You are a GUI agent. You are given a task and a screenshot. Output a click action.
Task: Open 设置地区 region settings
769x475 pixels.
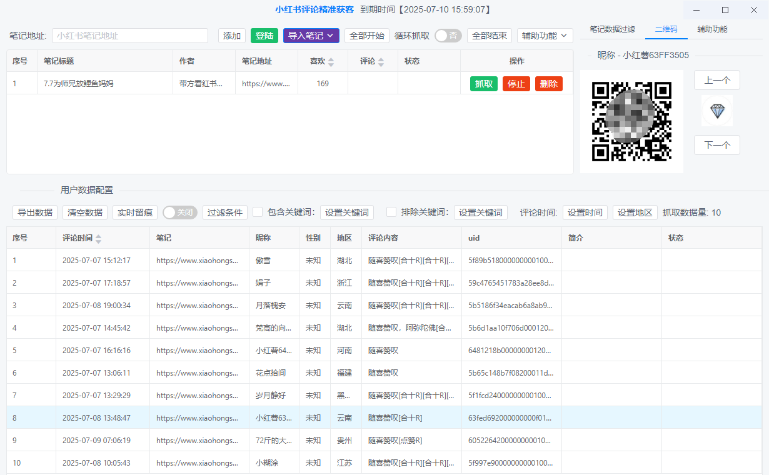[x=635, y=212]
